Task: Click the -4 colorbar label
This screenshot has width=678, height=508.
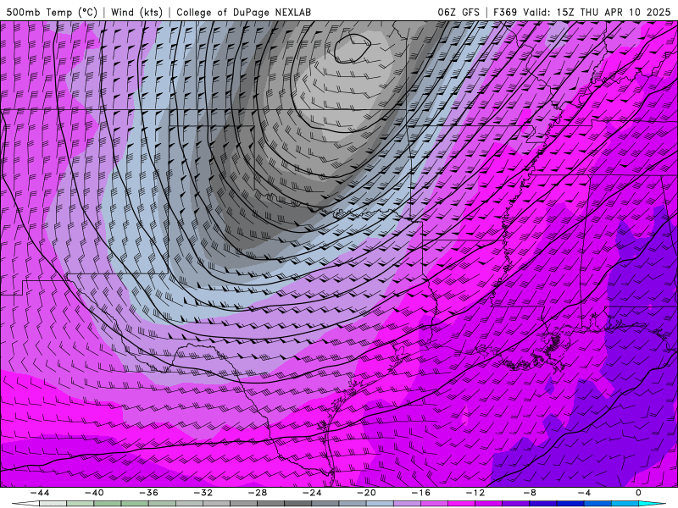Action: (x=584, y=493)
